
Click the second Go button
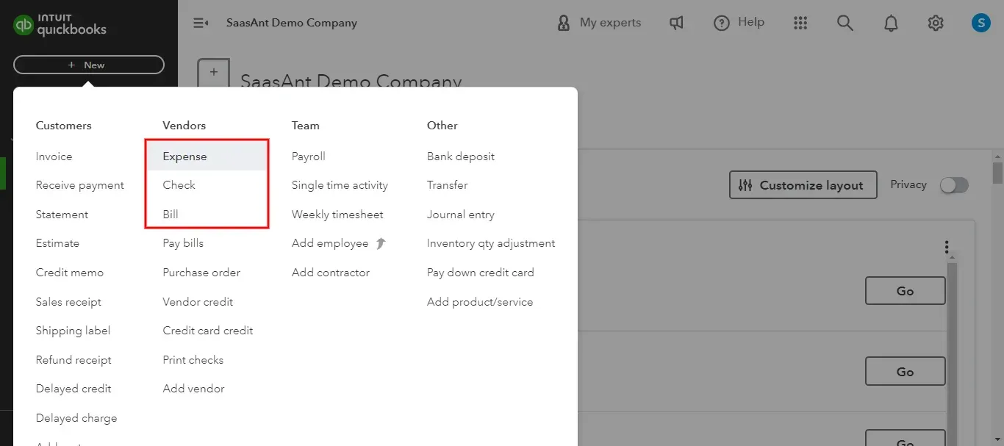click(x=905, y=372)
